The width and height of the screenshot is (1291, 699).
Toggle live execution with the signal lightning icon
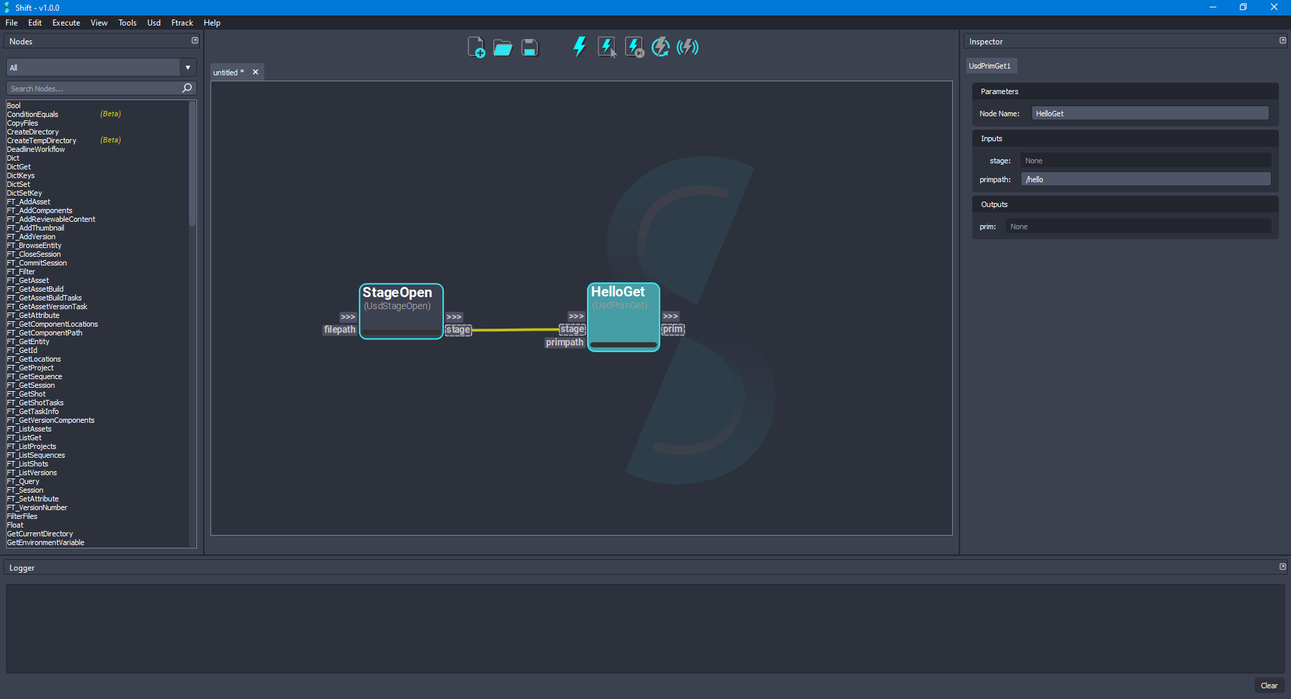click(687, 47)
